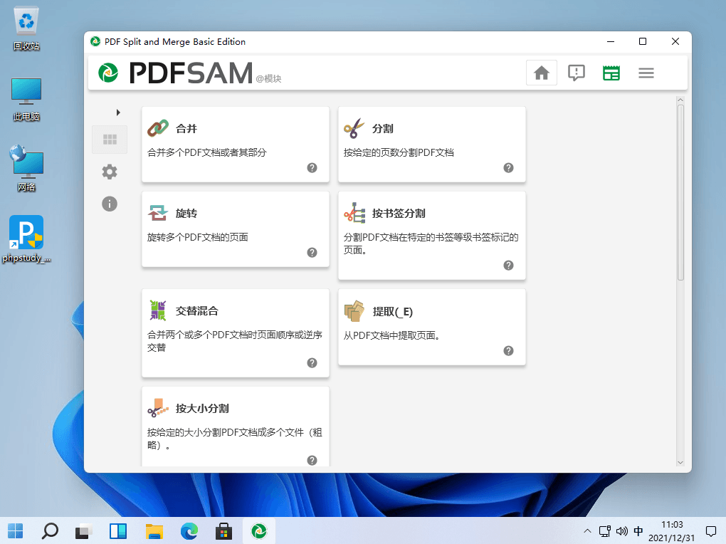Viewport: 726px width, 544px height.
Task: Open the news notification panel icon
Action: [x=577, y=73]
